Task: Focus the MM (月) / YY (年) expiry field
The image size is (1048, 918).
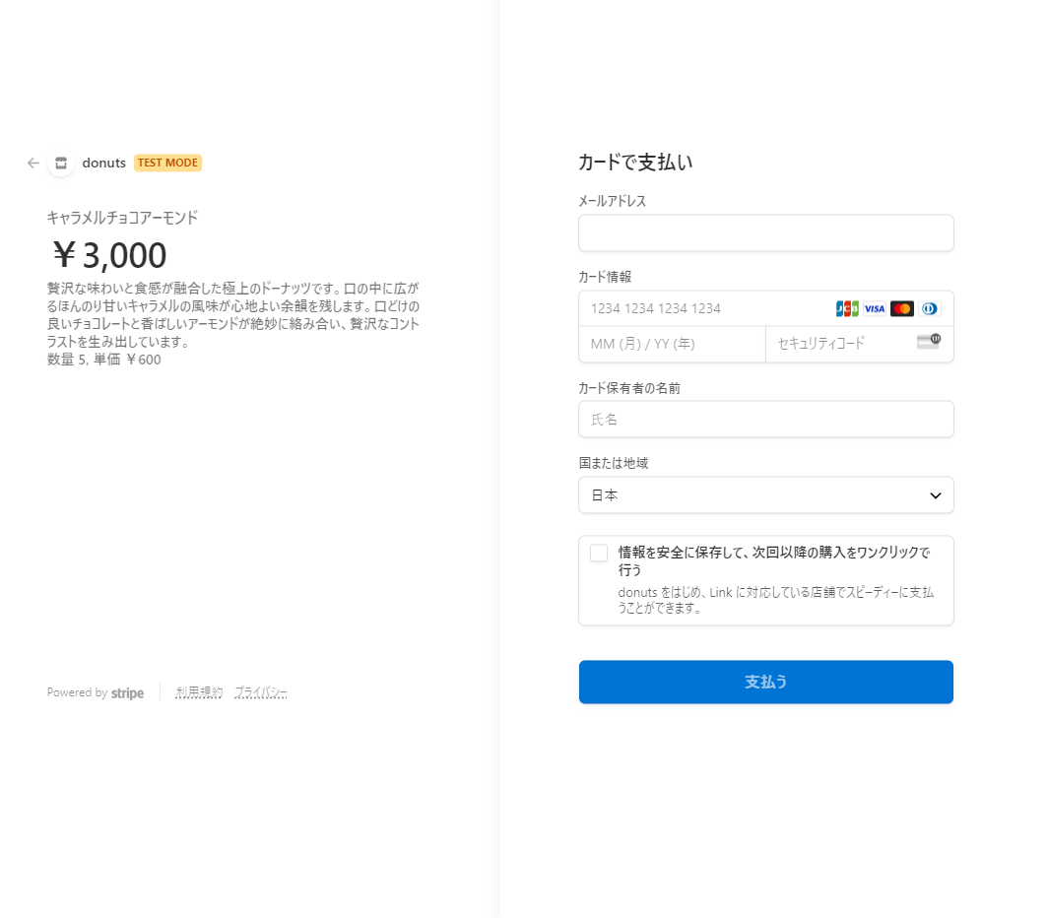Action: [x=672, y=345]
